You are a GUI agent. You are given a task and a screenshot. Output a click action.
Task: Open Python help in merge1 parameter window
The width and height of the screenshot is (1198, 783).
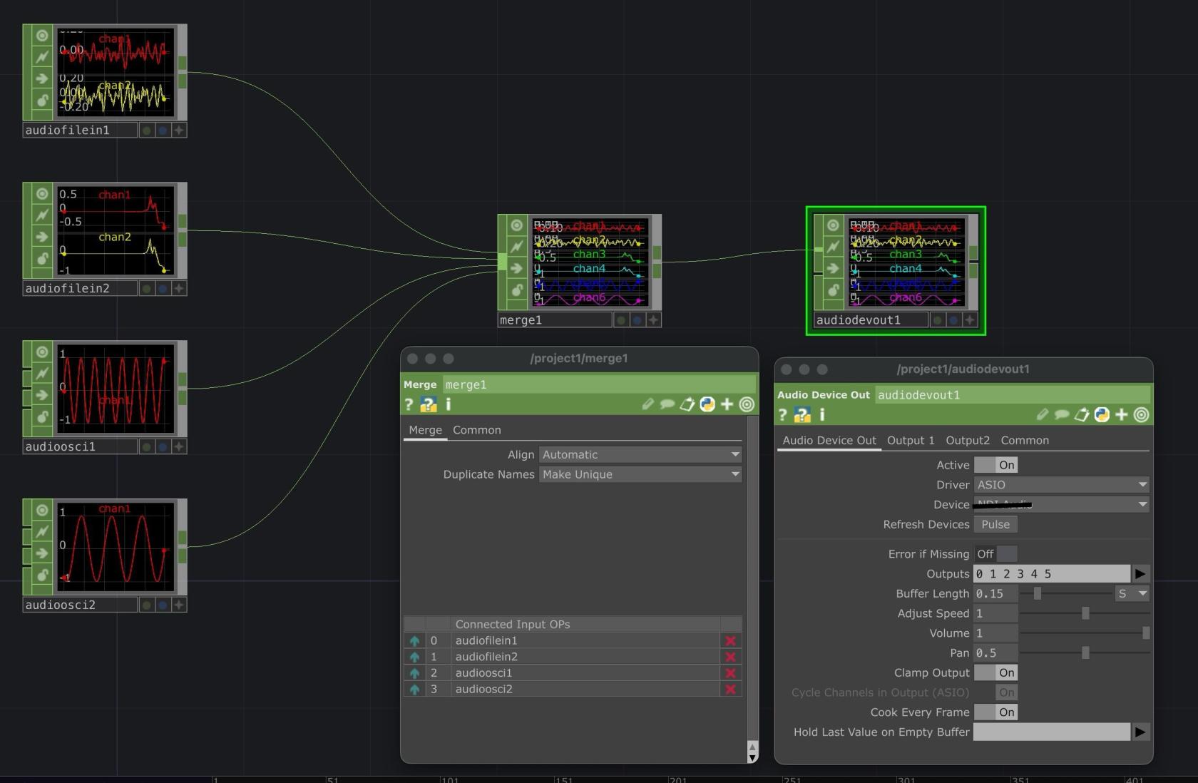pyautogui.click(x=429, y=405)
